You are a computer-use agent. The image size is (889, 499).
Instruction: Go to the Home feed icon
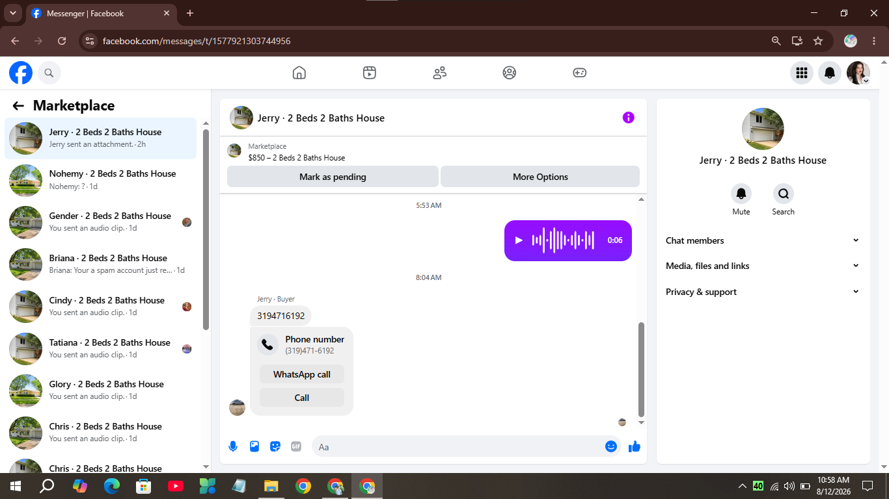click(x=299, y=73)
